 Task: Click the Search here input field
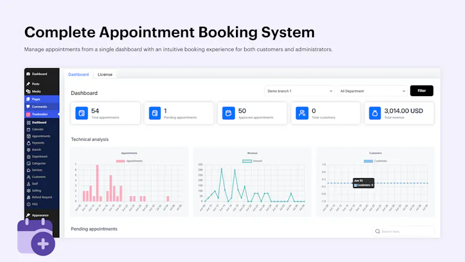403,231
